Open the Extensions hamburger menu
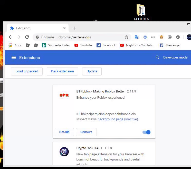The image size is (191, 169). 14,57
